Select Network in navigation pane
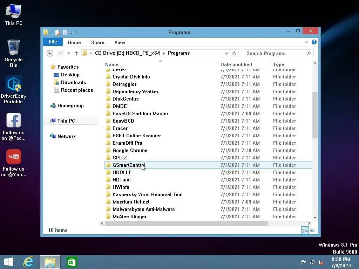 (x=66, y=136)
